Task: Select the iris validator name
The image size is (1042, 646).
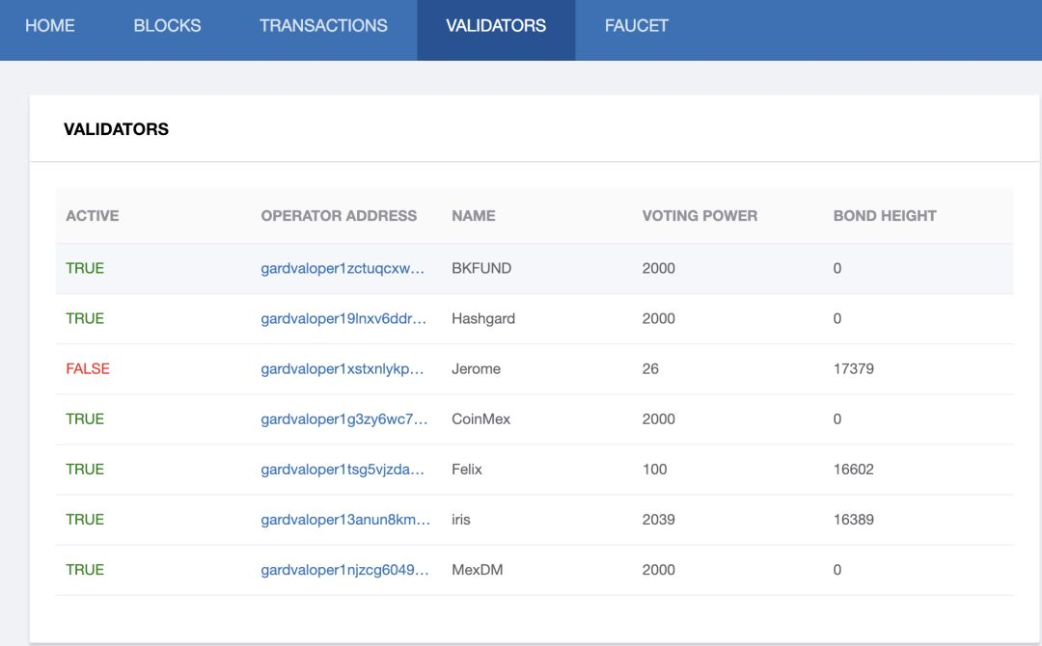Action: (x=460, y=520)
